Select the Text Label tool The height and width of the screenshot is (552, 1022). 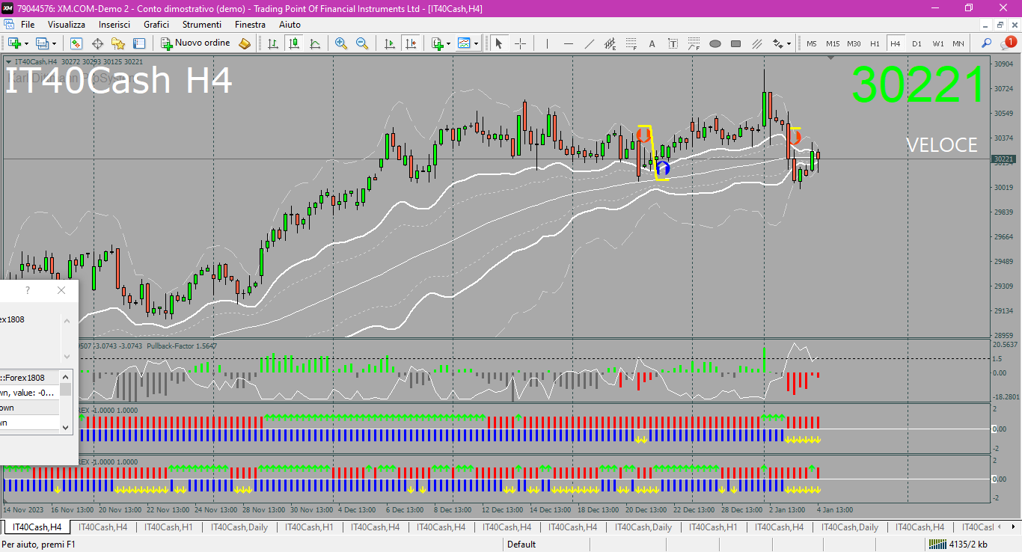click(673, 43)
